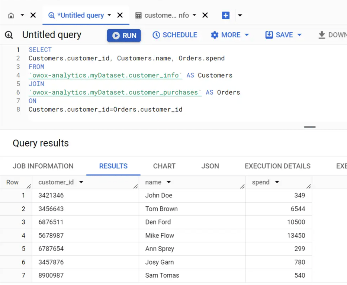This screenshot has width=347, height=285.
Task: Expand the Save dropdown arrow
Action: coord(299,35)
